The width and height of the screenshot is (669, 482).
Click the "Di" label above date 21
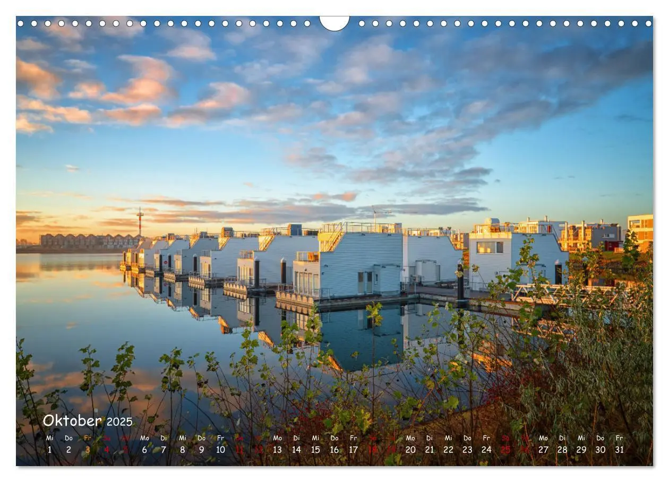pyautogui.click(x=430, y=438)
